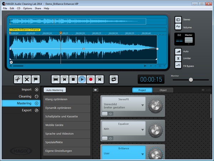Open waveform settings gear icon
The image size is (214, 161).
pyautogui.click(x=11, y=62)
